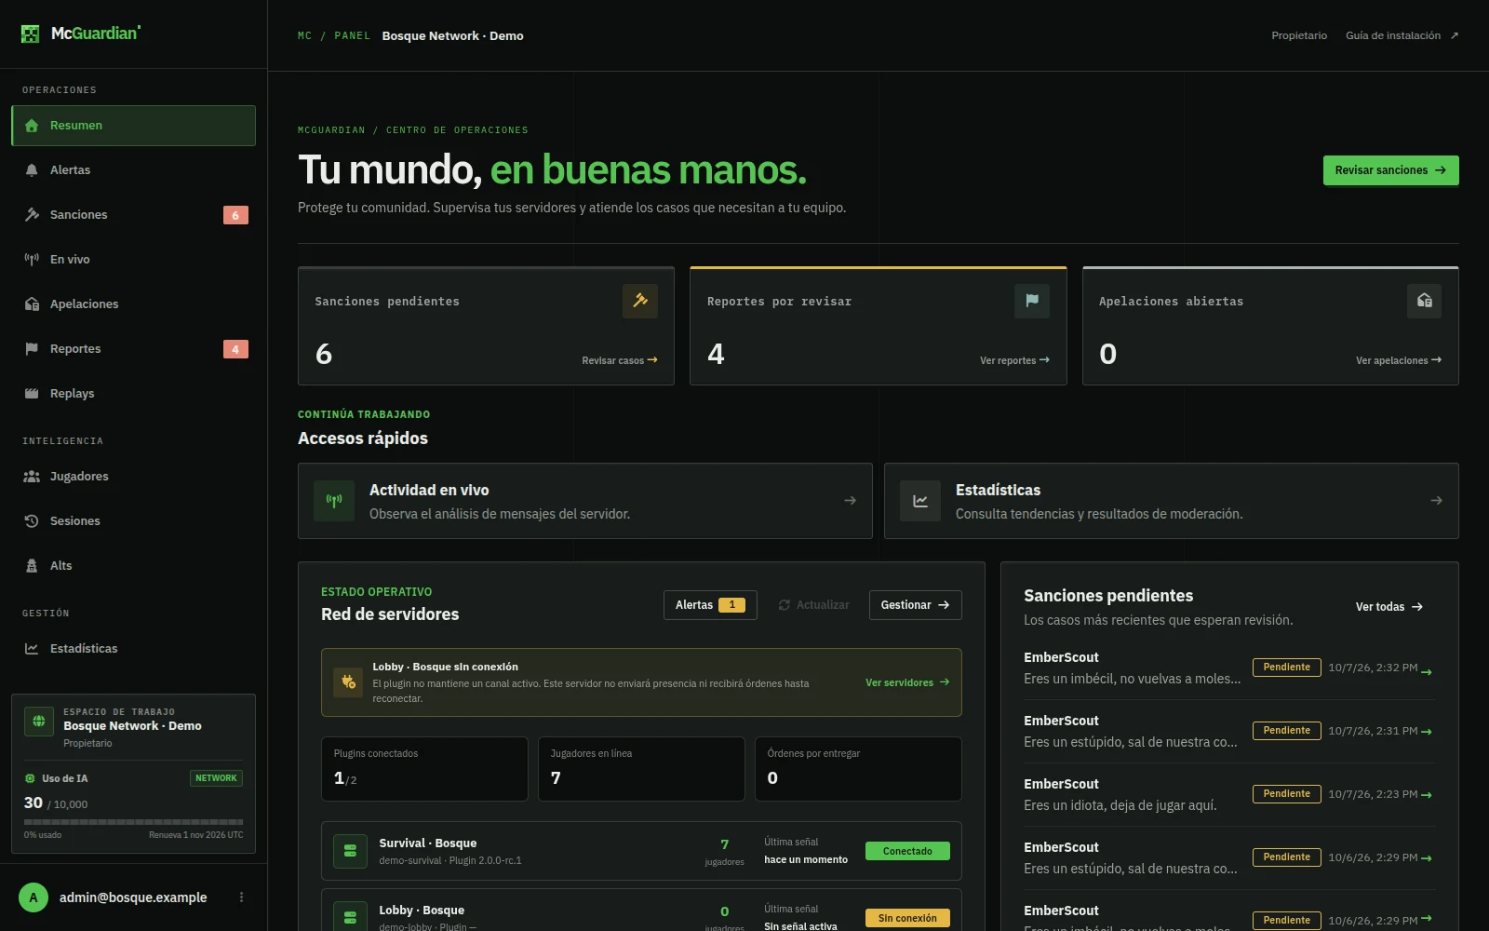Click the icon in Apelaciones abiertas card

click(x=1424, y=301)
